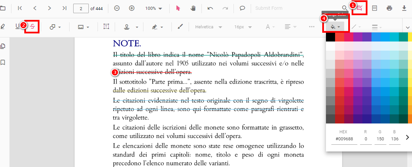Pick the pure white swatch
The image size is (412, 167).
[x=330, y=46]
